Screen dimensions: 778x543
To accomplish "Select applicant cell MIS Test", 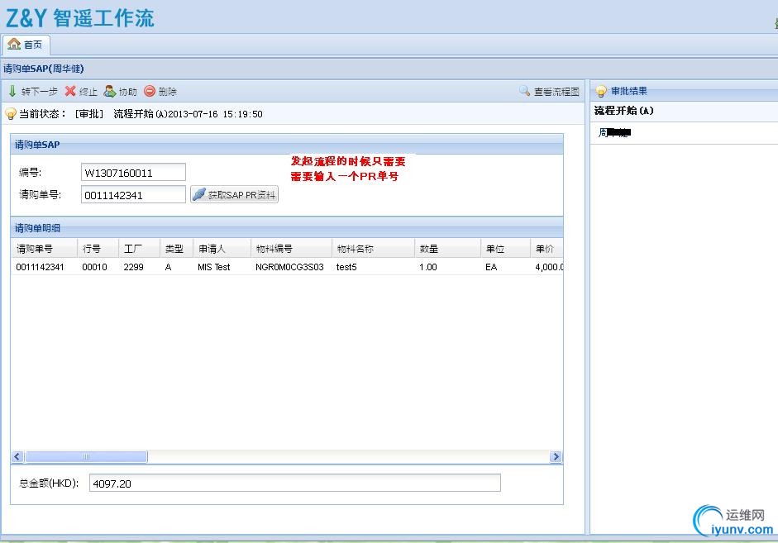I will tap(214, 267).
